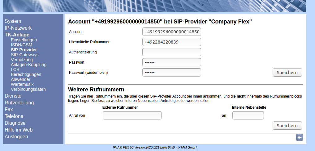Screen dimensions: 315x151
Task: Open the Rufverteilung menu
Action: tap(19, 103)
